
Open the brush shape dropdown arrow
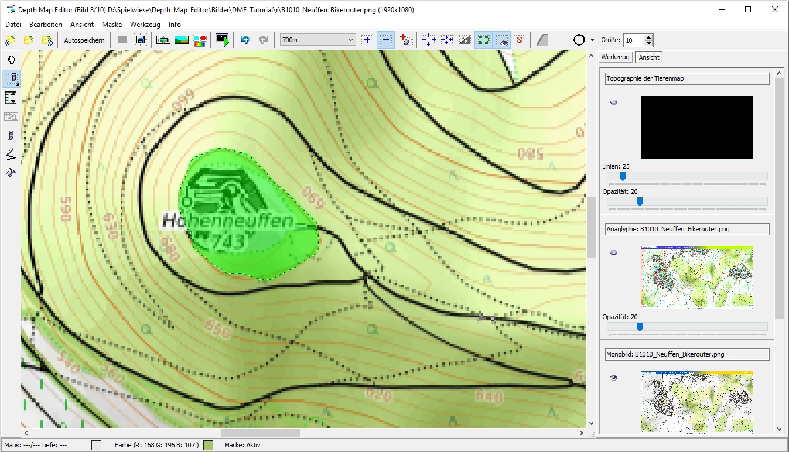[x=592, y=40]
